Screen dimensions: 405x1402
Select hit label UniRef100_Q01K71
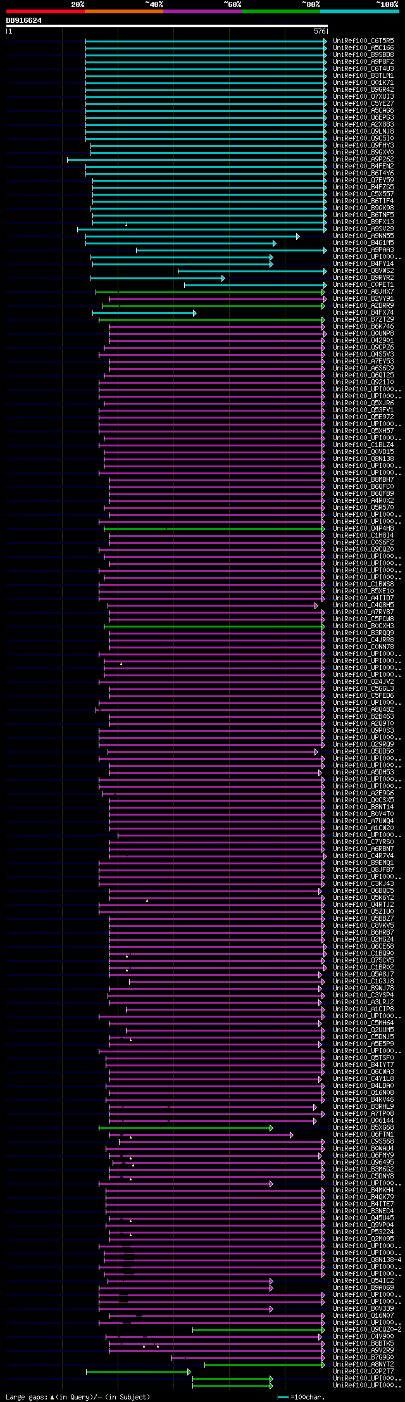coord(363,82)
